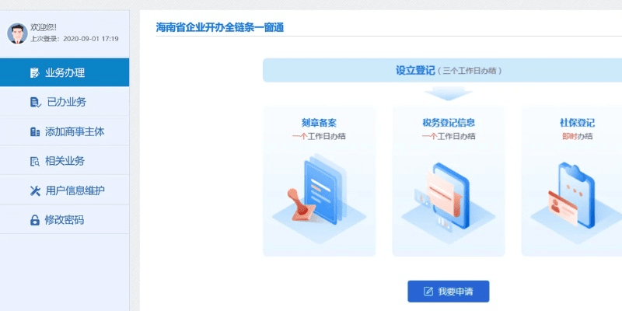Image resolution: width=622 pixels, height=311 pixels.
Task: Click the 刻章备案 card title
Action: coord(319,123)
